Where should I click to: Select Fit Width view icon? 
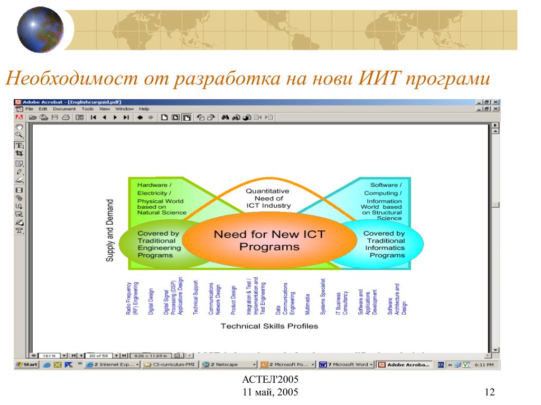[187, 118]
